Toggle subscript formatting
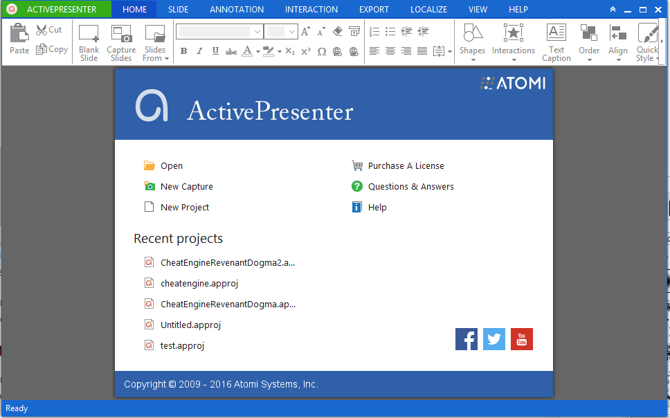This screenshot has height=418, width=670. coord(290,51)
